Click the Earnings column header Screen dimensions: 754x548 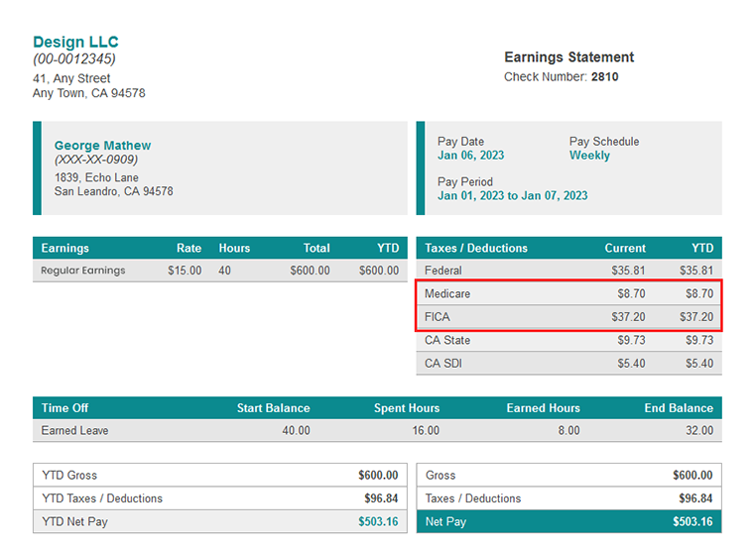[x=64, y=248]
